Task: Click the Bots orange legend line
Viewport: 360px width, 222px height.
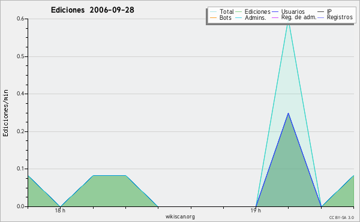Action: (213, 17)
